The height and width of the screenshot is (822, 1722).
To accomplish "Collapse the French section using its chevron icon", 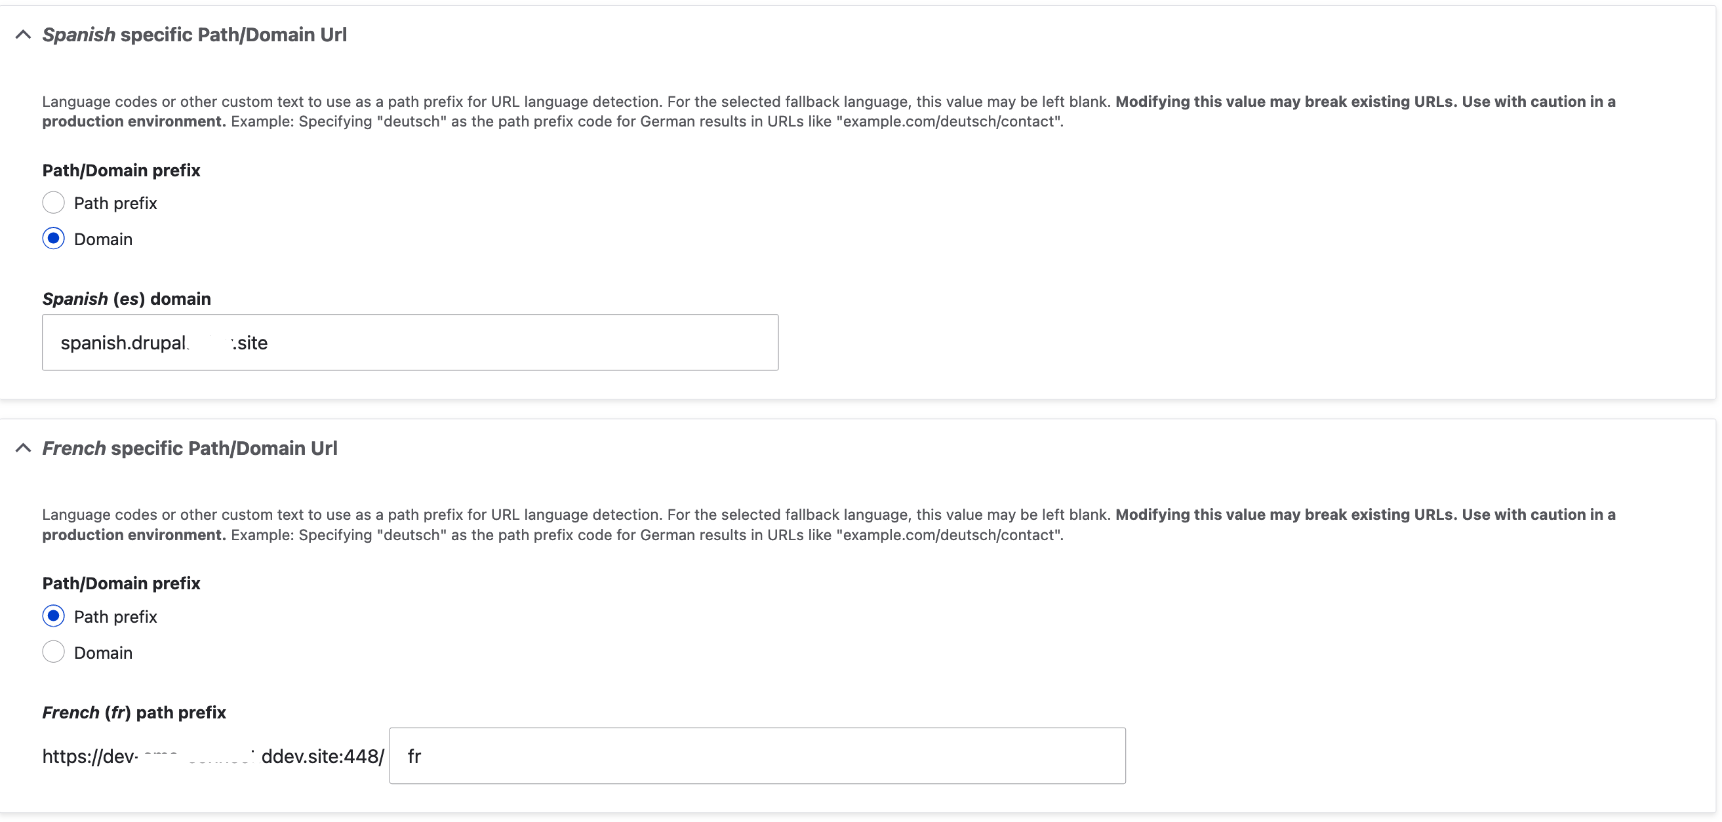I will [x=24, y=448].
